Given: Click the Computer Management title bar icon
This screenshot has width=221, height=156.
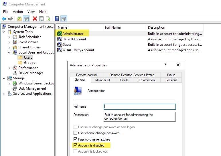Looking at the screenshot, I should (x=5, y=4).
